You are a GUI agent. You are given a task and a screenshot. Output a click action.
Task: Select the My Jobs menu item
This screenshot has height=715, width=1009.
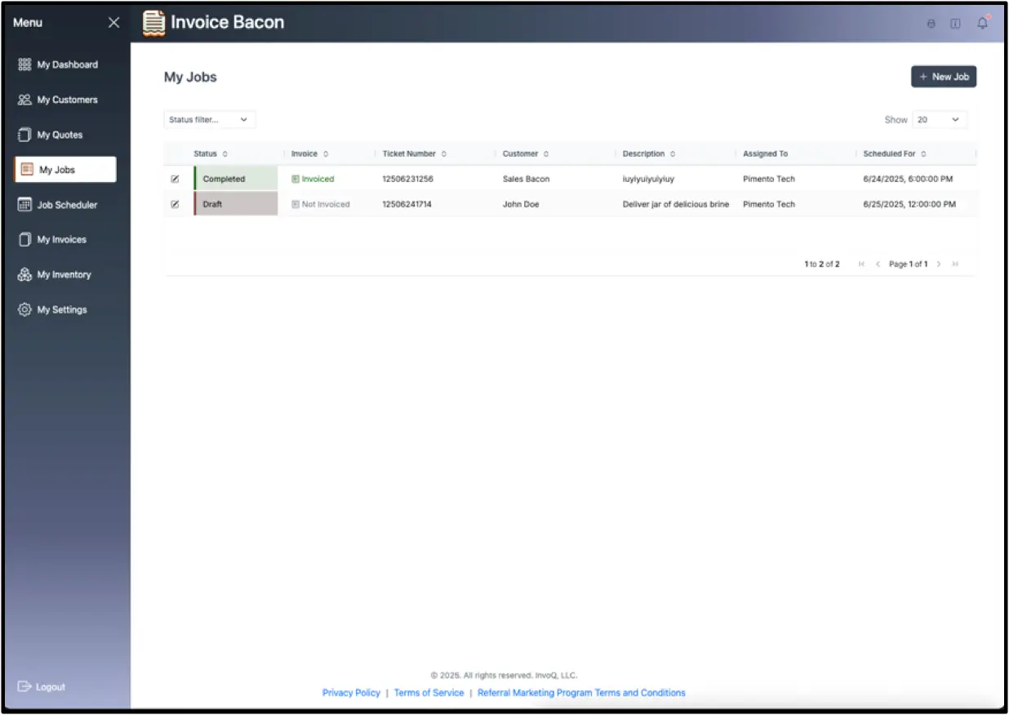click(x=65, y=170)
